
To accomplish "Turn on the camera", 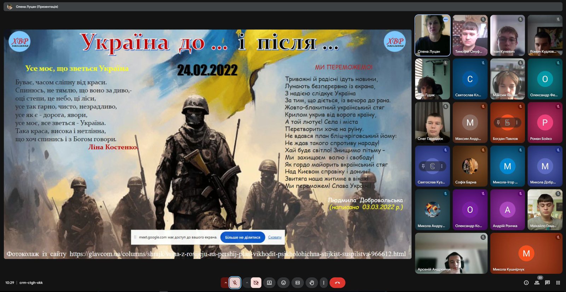I will click(x=256, y=283).
